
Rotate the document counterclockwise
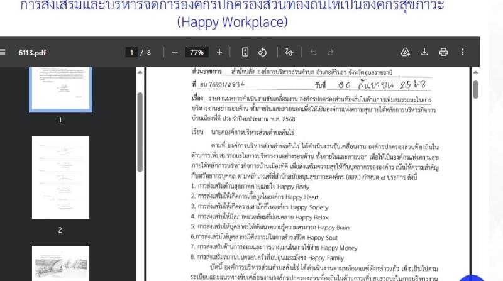click(262, 52)
